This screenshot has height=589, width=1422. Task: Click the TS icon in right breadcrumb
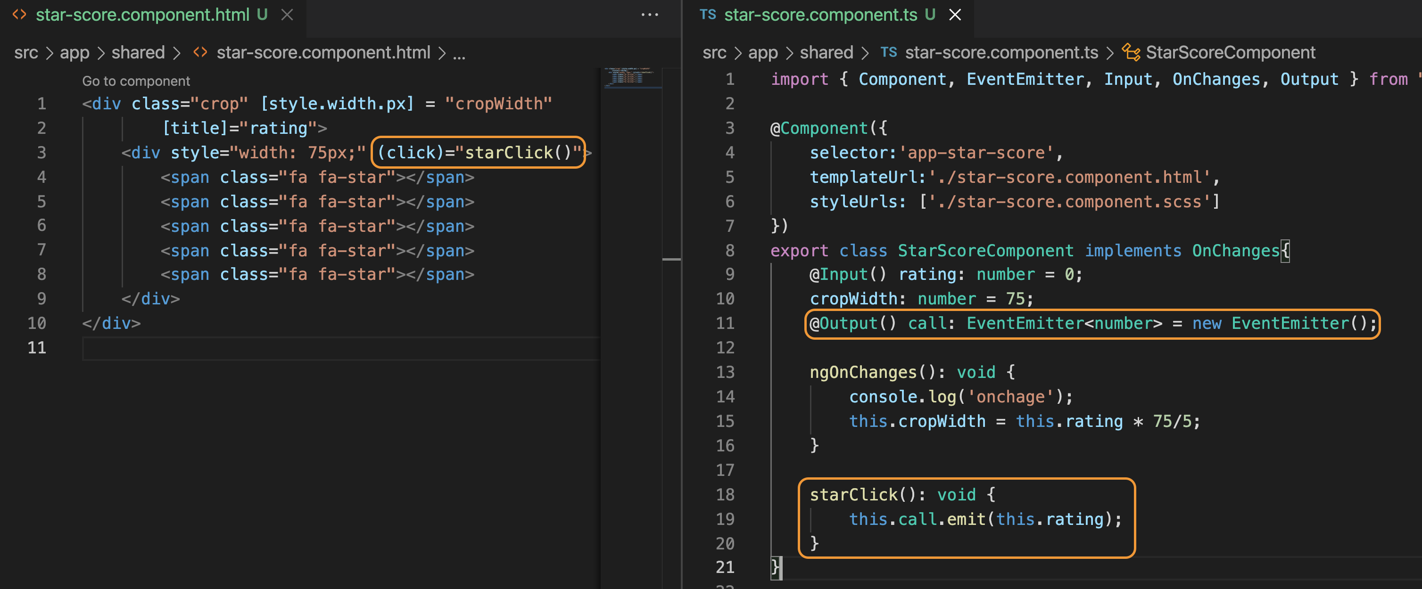click(888, 52)
